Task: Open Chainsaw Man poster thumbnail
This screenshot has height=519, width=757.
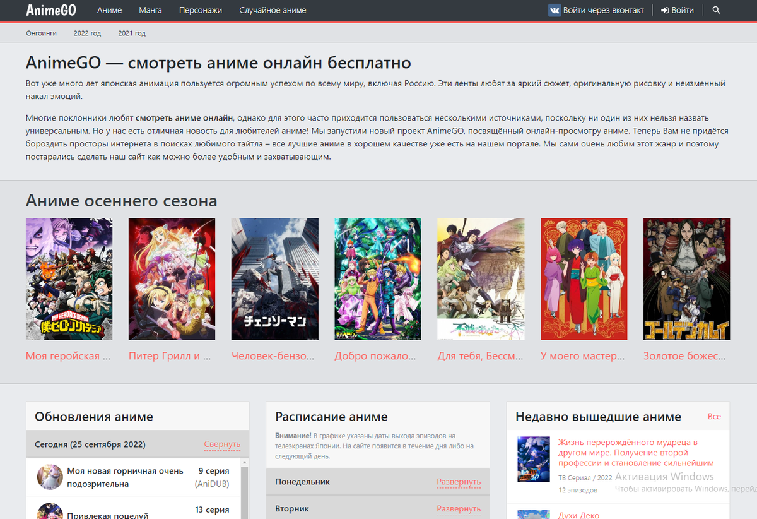Action: click(x=275, y=279)
